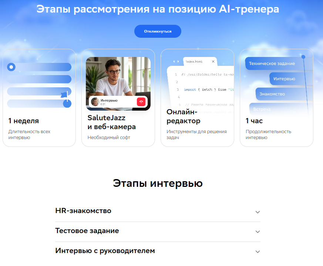Click Длительность всех интервью caption
The height and width of the screenshot is (266, 323).
[29, 135]
